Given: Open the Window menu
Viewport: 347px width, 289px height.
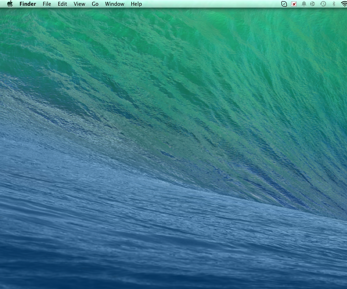Looking at the screenshot, I should tap(115, 4).
